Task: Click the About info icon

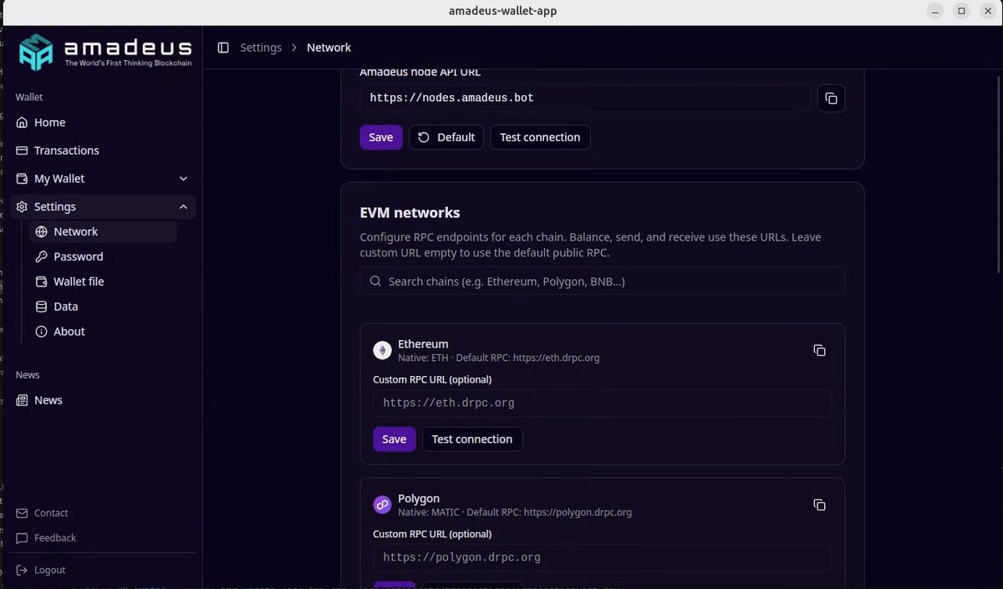Action: [x=42, y=332]
